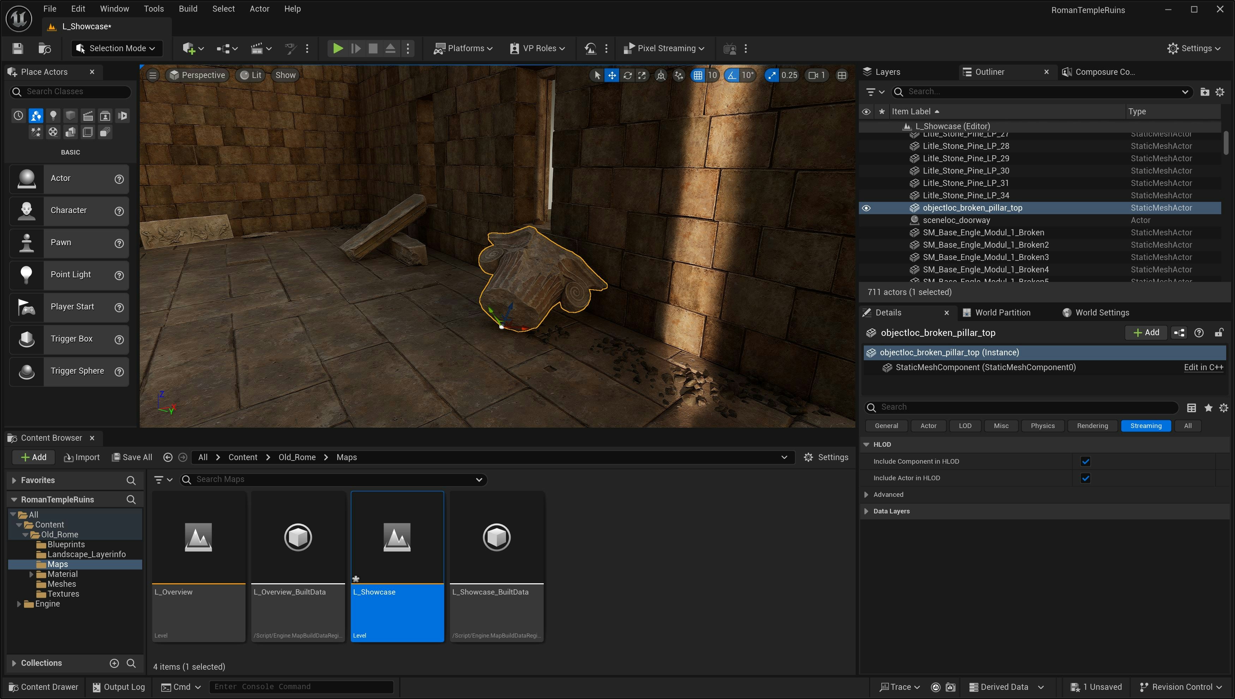Uncheck Include Actor in HLOD
Screen dimensions: 1235x699
1085,478
